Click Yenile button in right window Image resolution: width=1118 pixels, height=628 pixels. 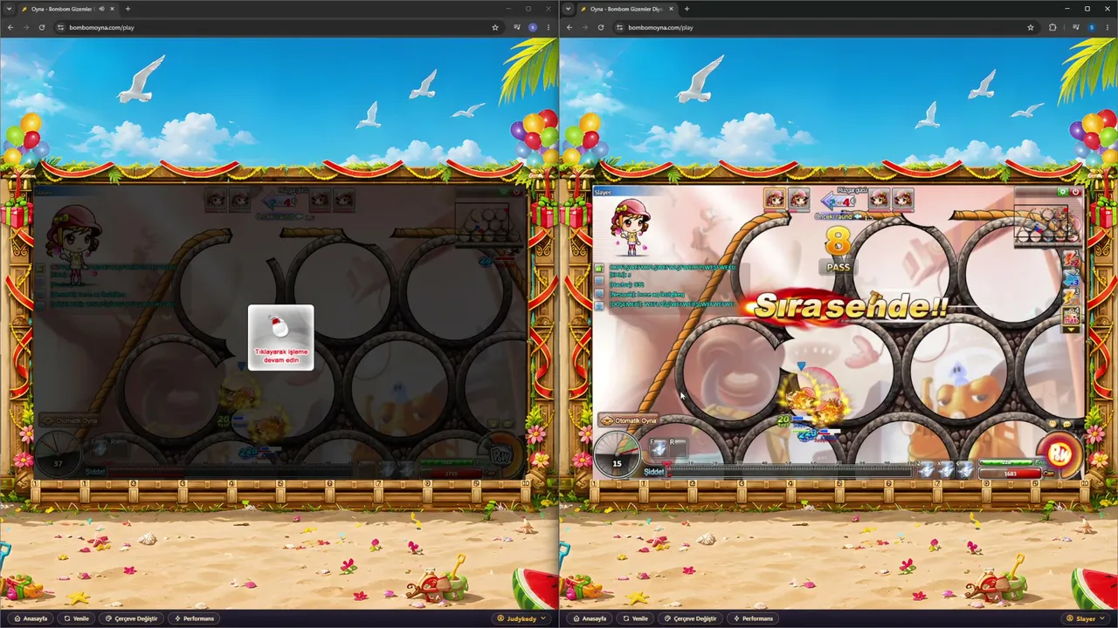click(x=635, y=618)
